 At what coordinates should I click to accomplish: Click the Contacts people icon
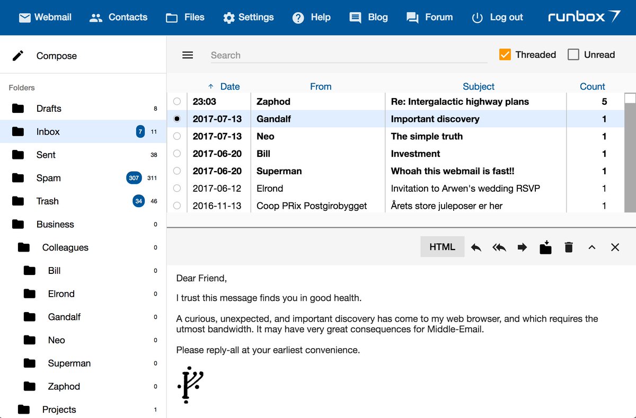[x=96, y=17]
